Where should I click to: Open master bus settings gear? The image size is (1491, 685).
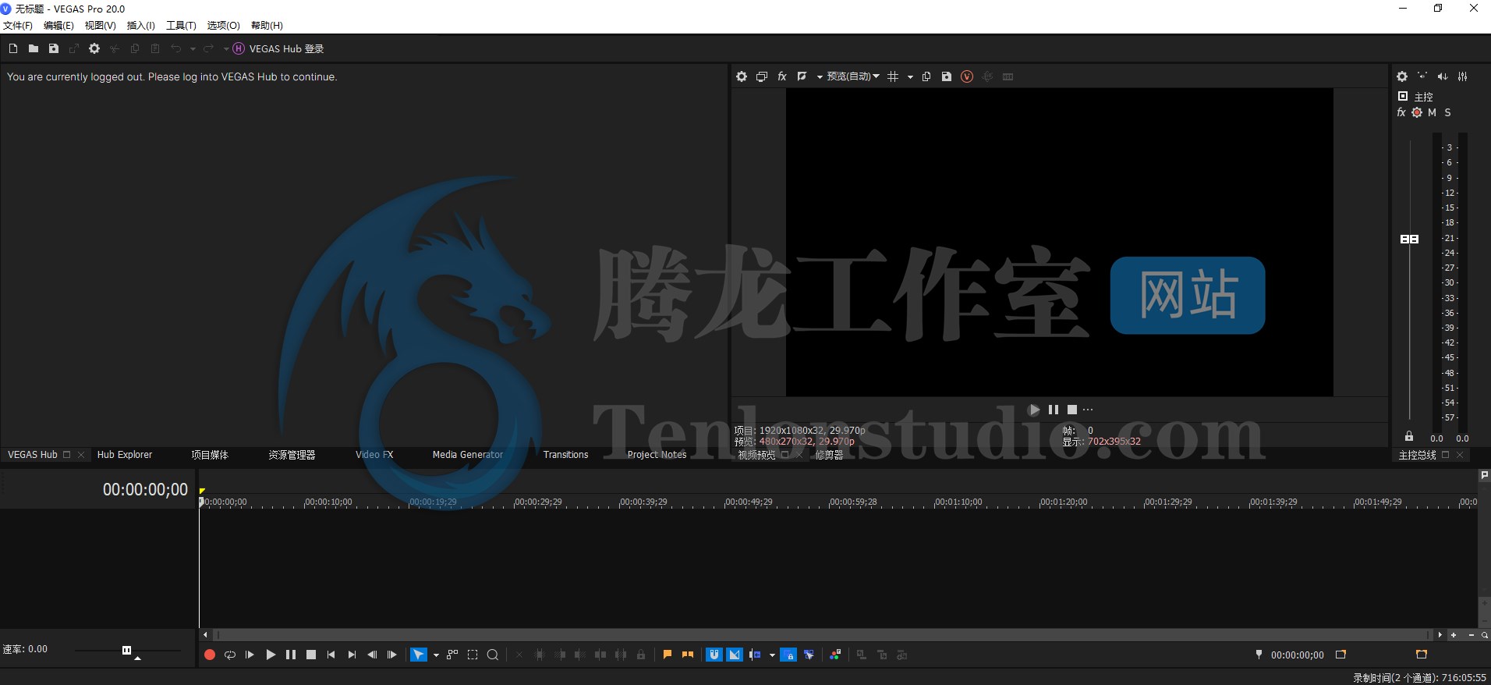(1402, 76)
